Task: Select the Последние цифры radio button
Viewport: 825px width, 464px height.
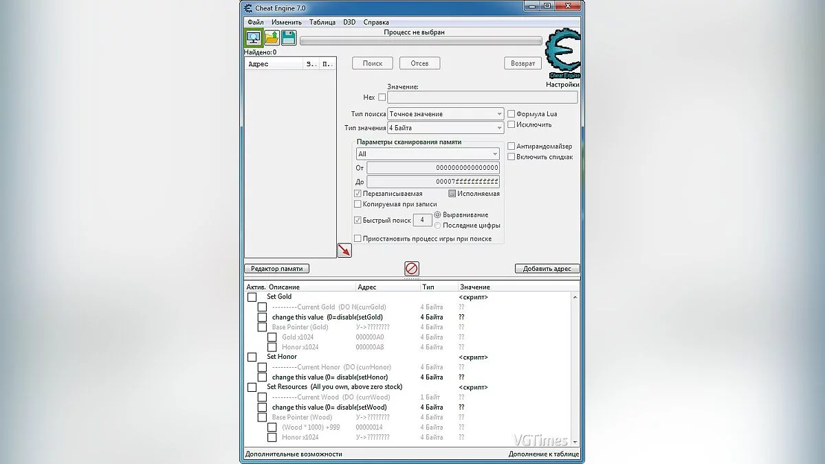Action: coord(437,225)
